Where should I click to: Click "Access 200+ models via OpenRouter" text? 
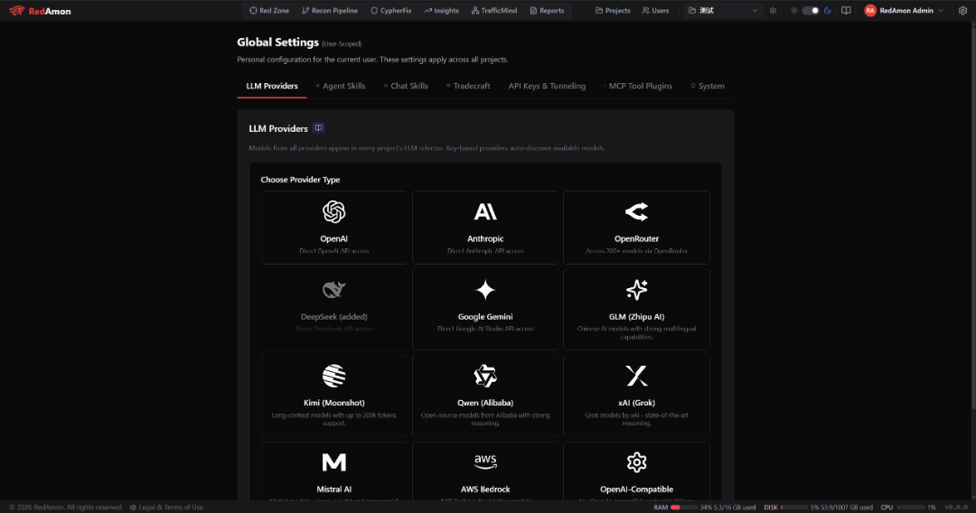[x=636, y=251]
